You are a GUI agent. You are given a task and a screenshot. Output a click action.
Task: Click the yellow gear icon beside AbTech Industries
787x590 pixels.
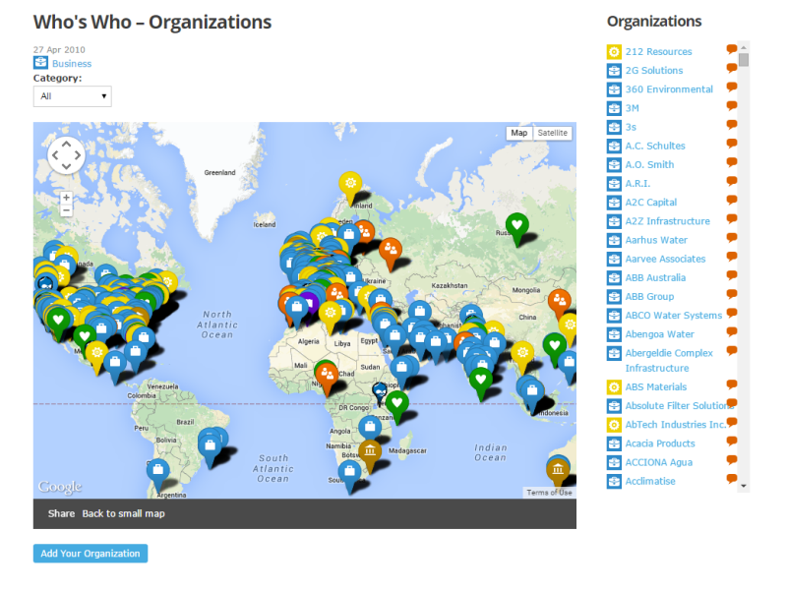(x=614, y=425)
